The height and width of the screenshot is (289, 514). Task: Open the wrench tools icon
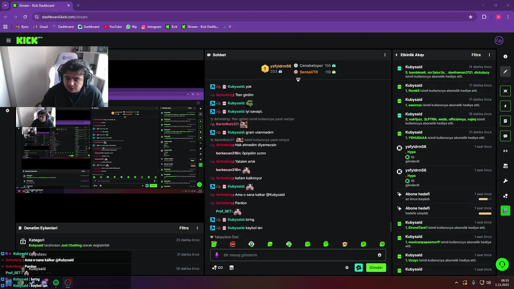505,181
